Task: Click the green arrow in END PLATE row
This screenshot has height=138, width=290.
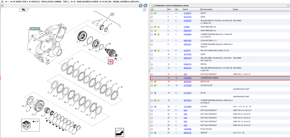Action: (x=155, y=82)
